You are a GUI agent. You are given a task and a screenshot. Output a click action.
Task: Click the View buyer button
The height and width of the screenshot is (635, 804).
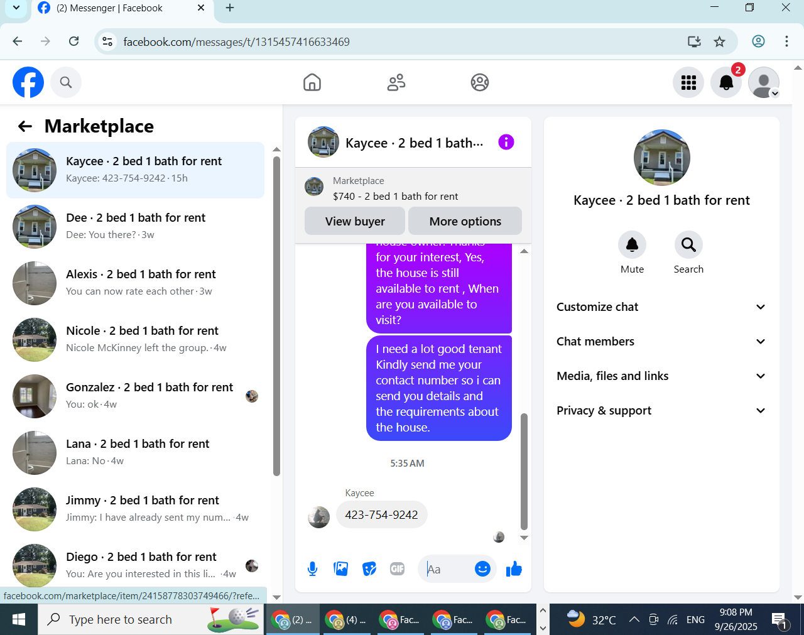[355, 221]
